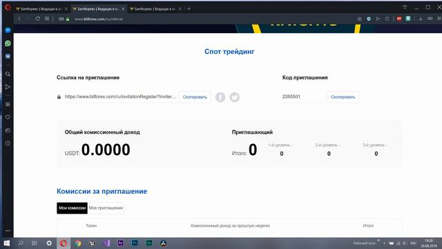The height and width of the screenshot is (249, 442).
Task: Copy the invitation code 2265501
Action: (343, 97)
